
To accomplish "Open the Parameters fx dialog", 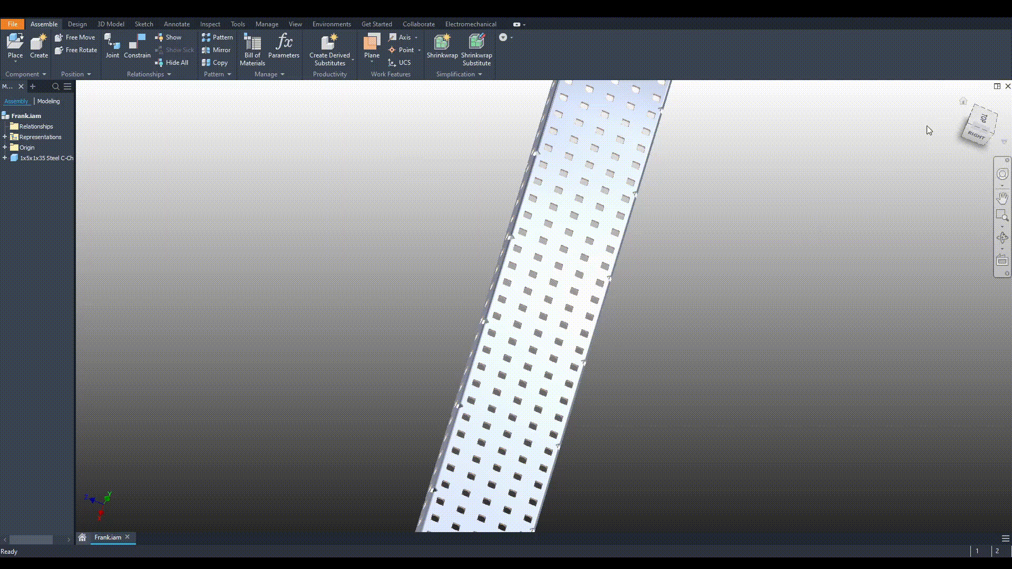I will coord(284,46).
